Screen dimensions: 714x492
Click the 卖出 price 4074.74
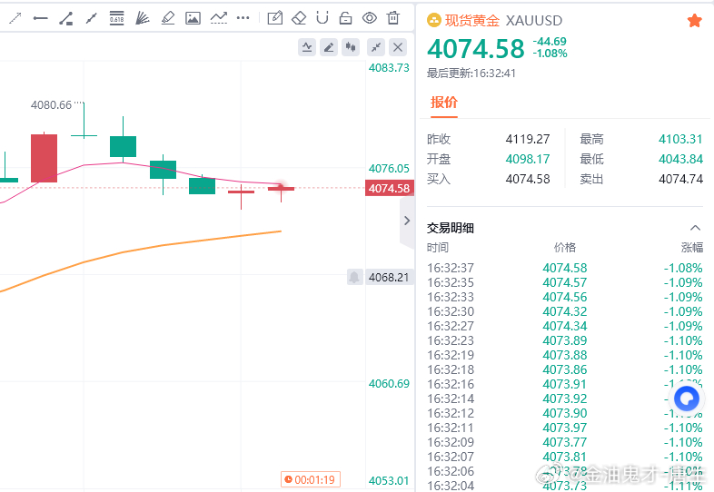pos(680,179)
